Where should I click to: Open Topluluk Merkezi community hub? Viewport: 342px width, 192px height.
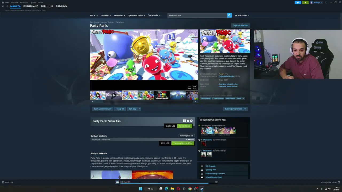(x=240, y=26)
